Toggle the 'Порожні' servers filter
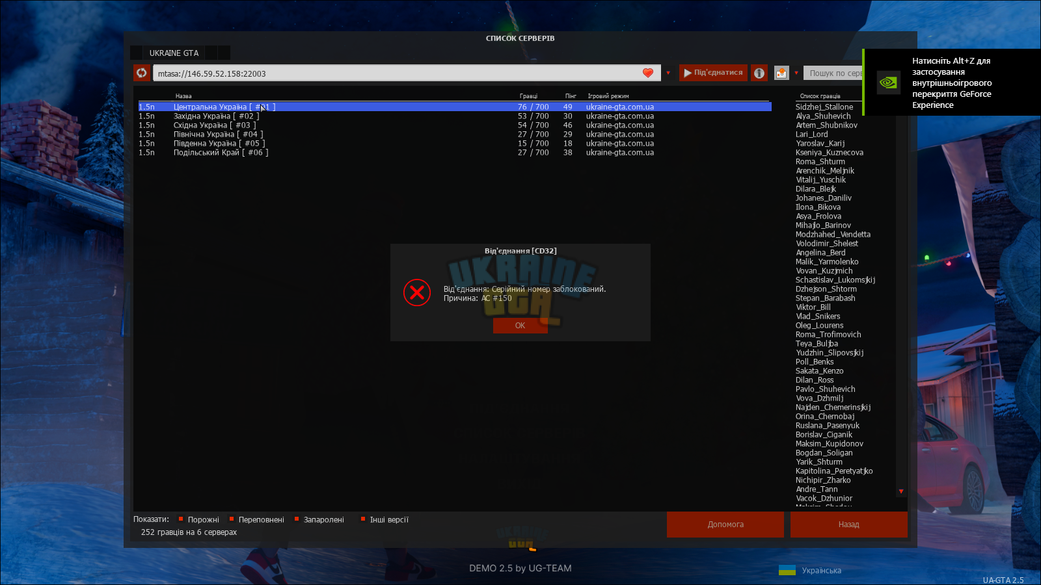 [x=199, y=519]
